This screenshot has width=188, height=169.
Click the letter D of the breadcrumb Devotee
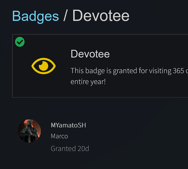(x=77, y=16)
